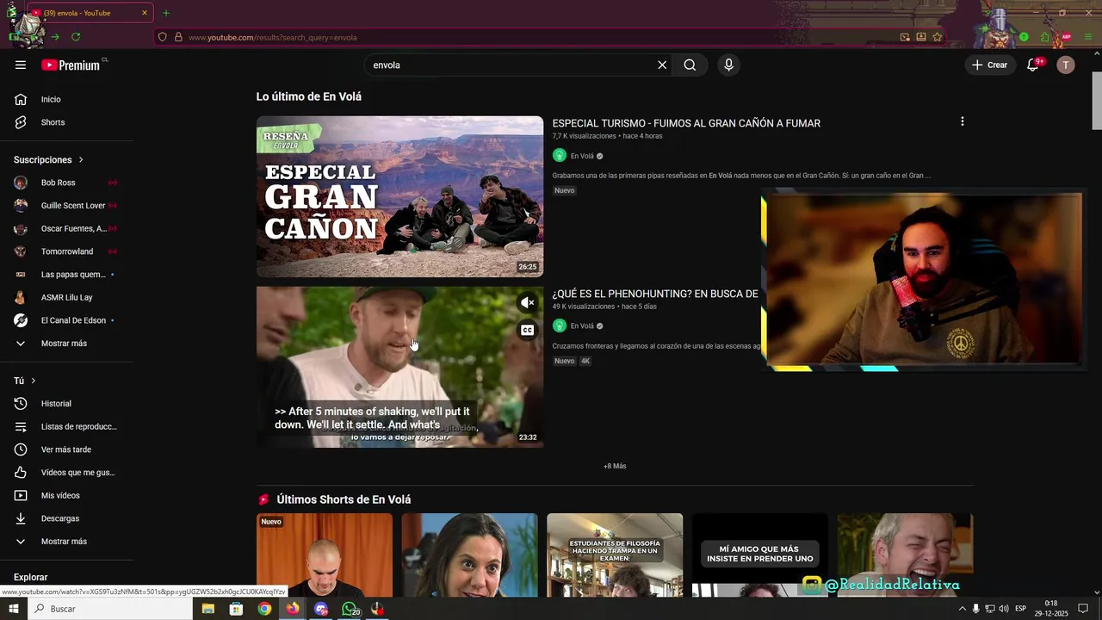This screenshot has width=1102, height=620.
Task: Close the envola YouTube tab
Action: (145, 13)
